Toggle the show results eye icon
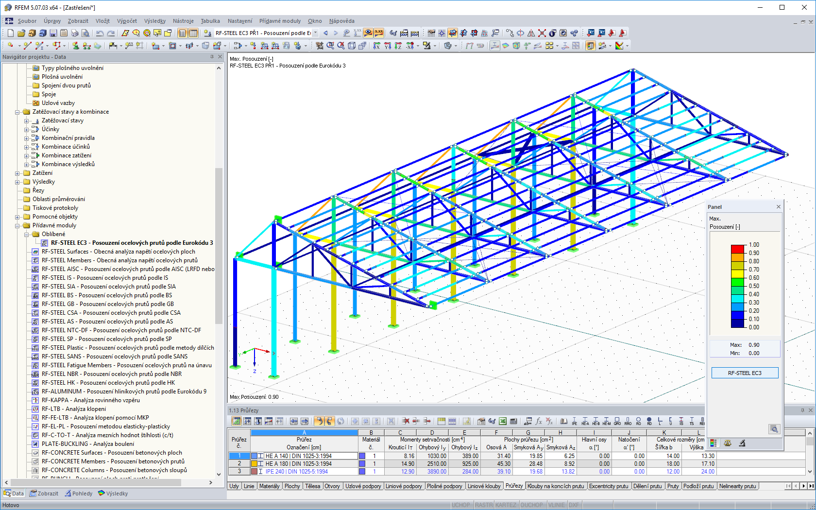The height and width of the screenshot is (510, 816). pyautogui.click(x=368, y=33)
